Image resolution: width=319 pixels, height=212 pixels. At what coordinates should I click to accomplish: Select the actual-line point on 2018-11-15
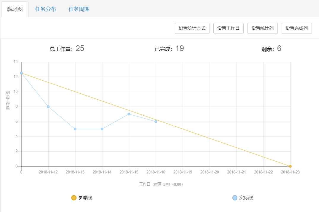129,114
